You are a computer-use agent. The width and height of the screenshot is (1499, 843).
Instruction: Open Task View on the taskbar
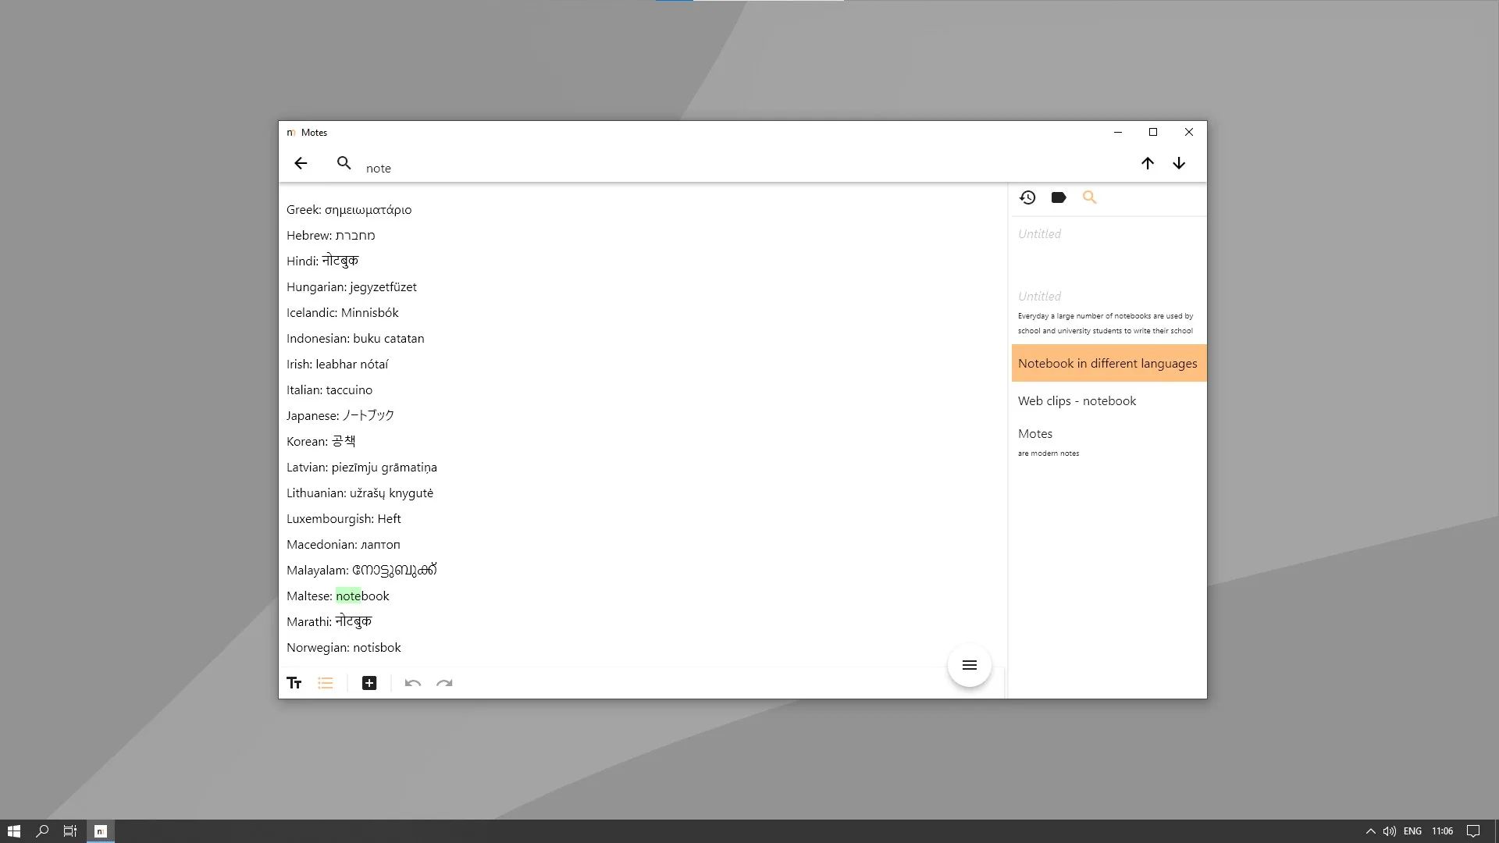[70, 831]
